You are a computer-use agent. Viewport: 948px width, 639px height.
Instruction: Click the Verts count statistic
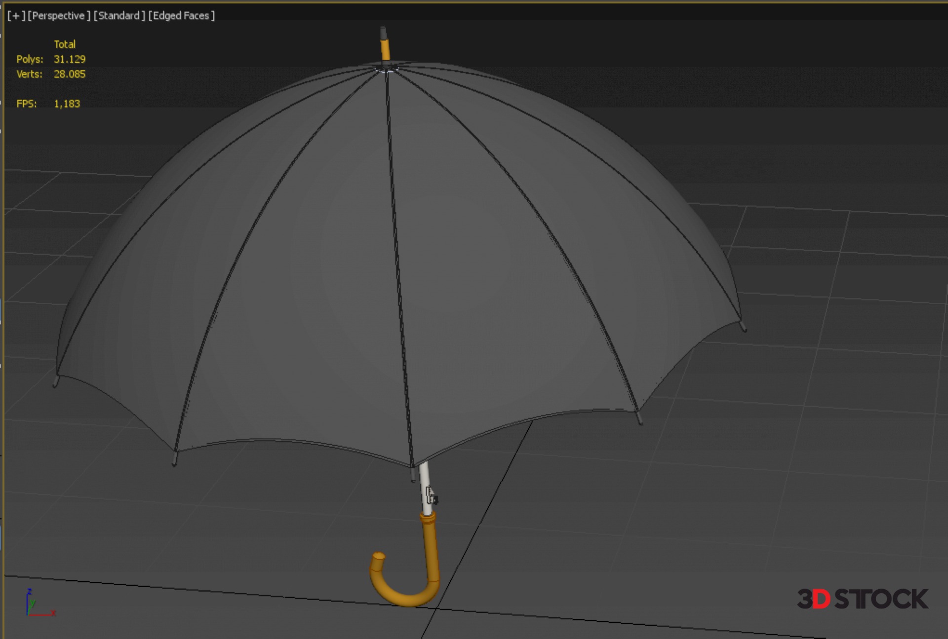pos(69,74)
